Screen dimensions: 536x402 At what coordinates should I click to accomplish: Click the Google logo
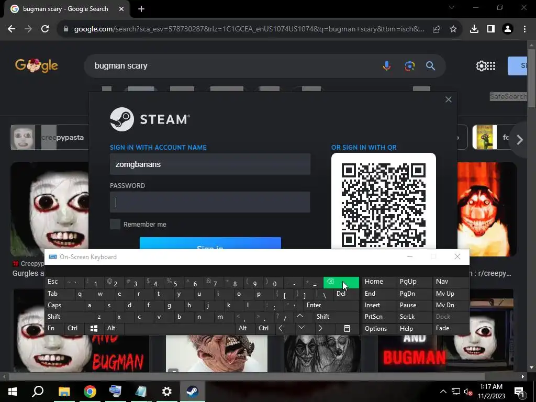pyautogui.click(x=37, y=65)
